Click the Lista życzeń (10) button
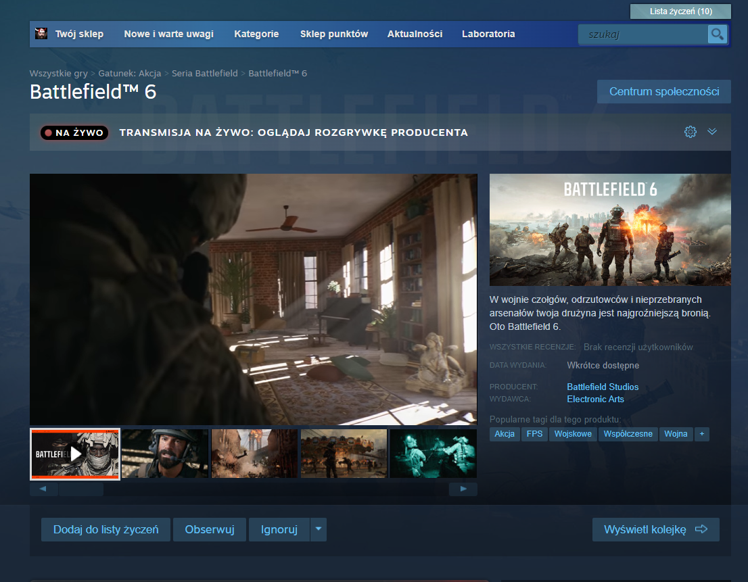Viewport: 748px width, 582px height. [x=680, y=11]
